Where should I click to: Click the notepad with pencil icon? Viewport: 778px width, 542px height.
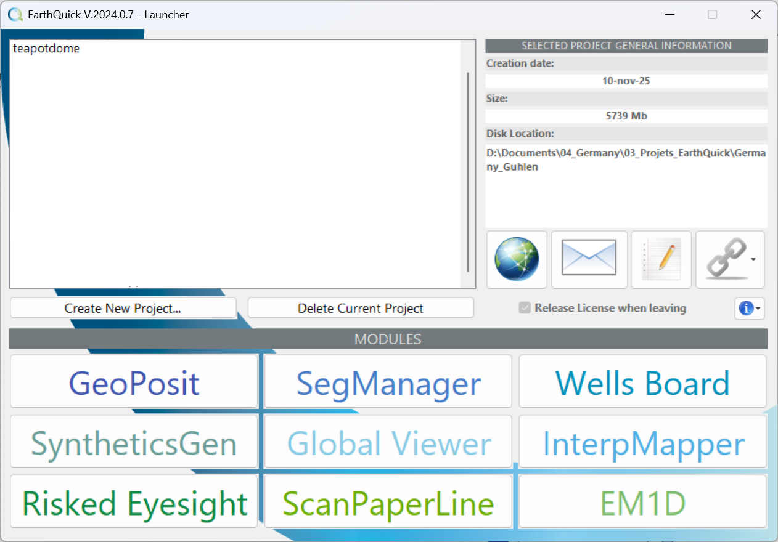coord(660,259)
